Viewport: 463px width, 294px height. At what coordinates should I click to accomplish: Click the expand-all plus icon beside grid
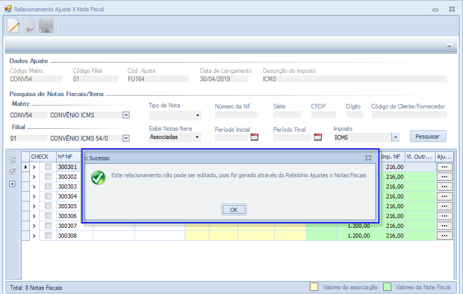(12, 184)
